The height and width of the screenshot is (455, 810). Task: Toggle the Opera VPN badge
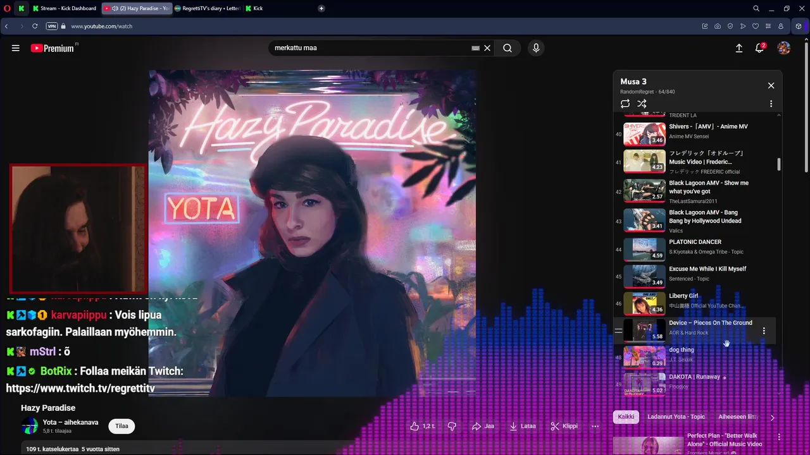point(52,27)
